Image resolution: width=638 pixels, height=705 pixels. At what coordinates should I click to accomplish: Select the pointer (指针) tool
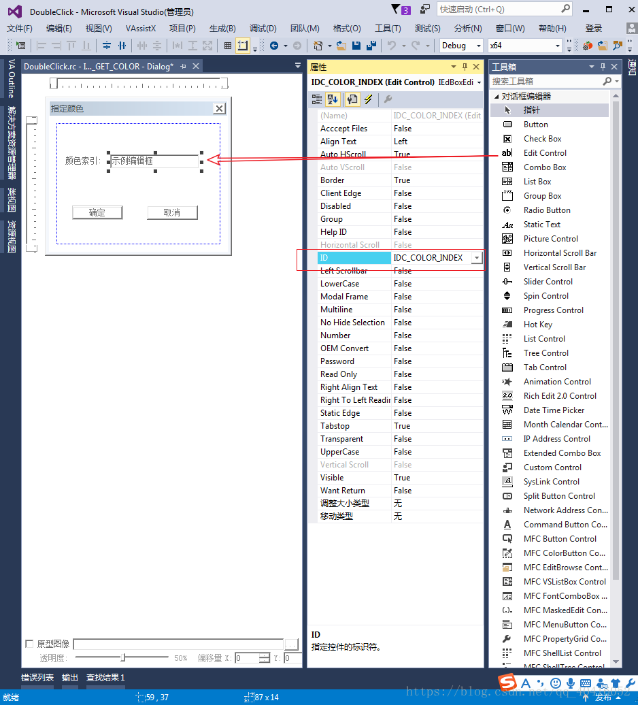tap(550, 110)
